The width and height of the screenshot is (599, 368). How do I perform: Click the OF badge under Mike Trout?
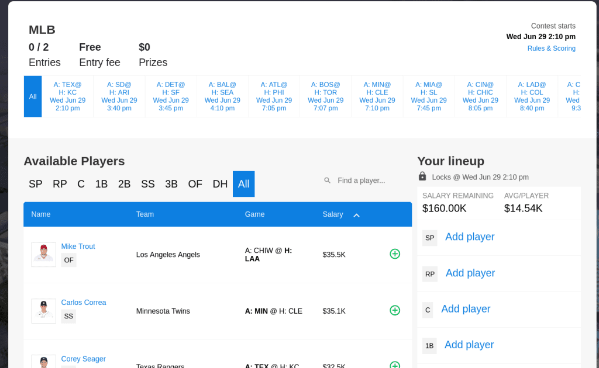(x=69, y=260)
